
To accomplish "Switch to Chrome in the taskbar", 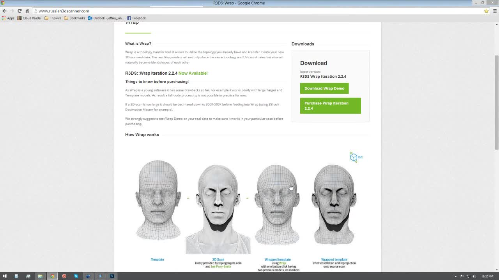I will (52, 276).
